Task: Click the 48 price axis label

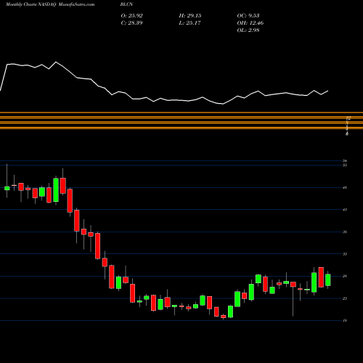Action: pos(345,187)
